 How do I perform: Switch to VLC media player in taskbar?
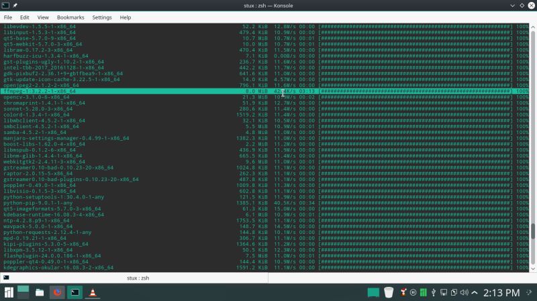click(92, 292)
